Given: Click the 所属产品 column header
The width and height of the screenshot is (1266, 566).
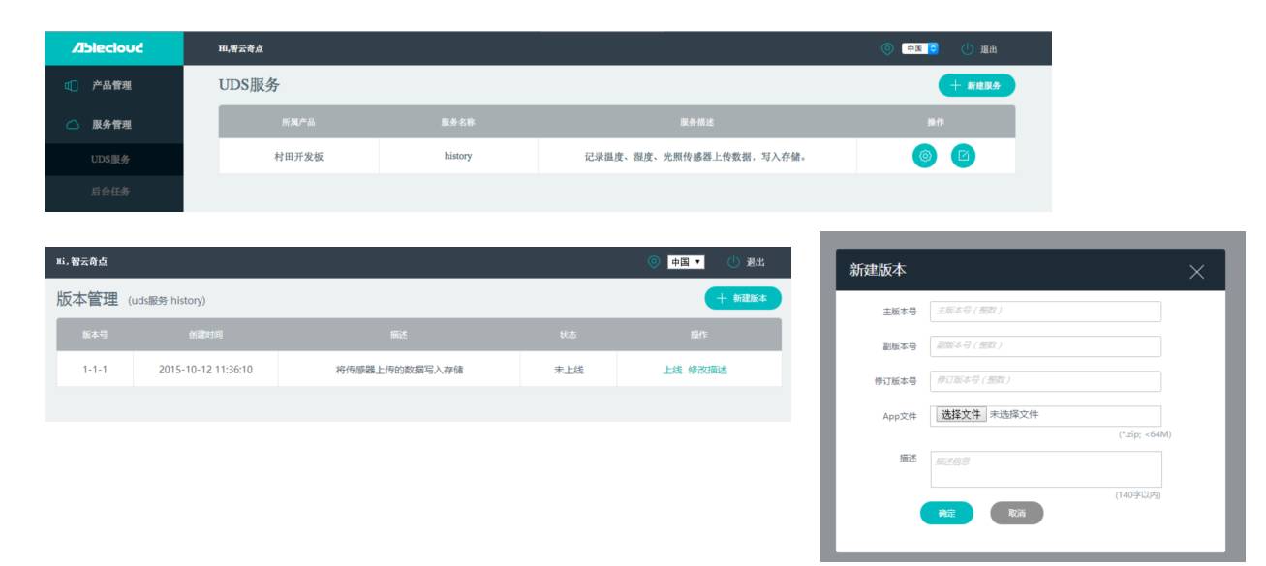Looking at the screenshot, I should (298, 122).
